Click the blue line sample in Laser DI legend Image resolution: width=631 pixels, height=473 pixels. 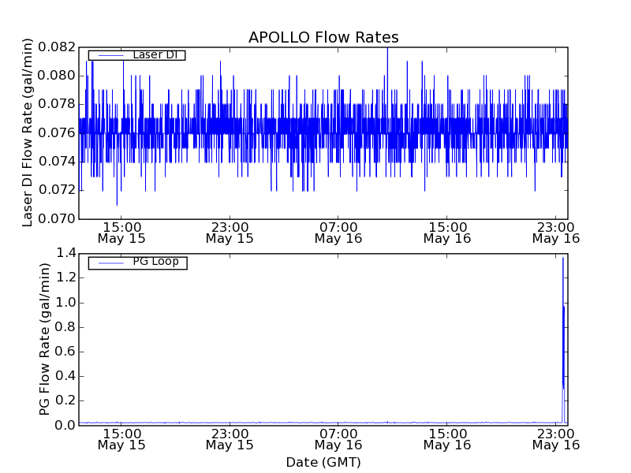[x=109, y=55]
